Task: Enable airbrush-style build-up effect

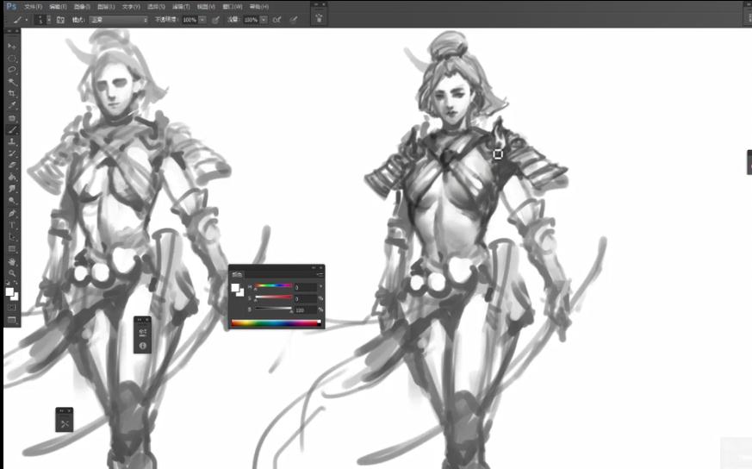Action: point(277,20)
